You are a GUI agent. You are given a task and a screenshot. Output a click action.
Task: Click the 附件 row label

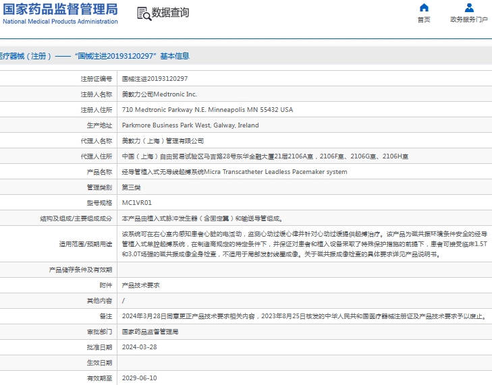[106, 285]
